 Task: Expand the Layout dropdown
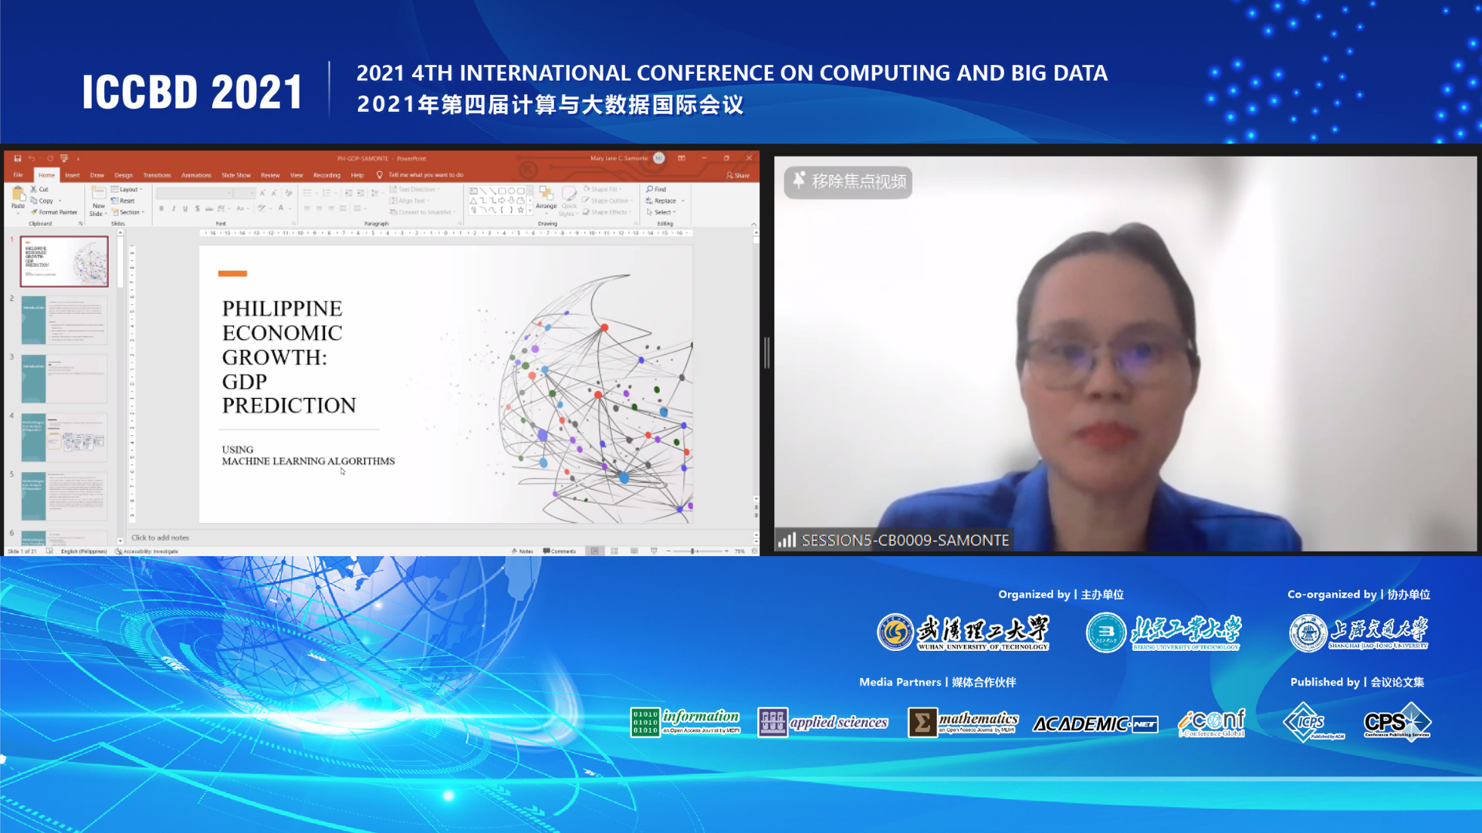pyautogui.click(x=127, y=189)
